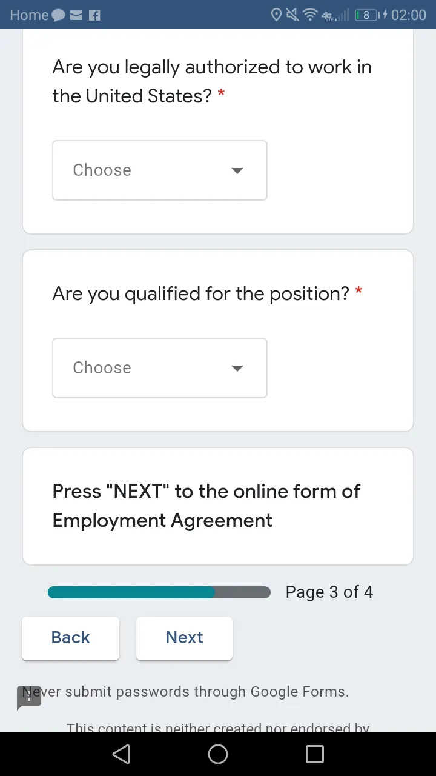Screen dimensions: 436x776
Task: Go Back to the previous form page
Action: point(70,638)
